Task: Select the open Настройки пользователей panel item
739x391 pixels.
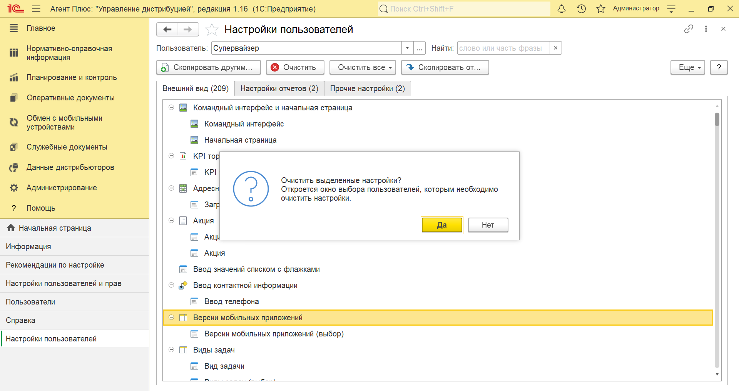Action: click(74, 339)
